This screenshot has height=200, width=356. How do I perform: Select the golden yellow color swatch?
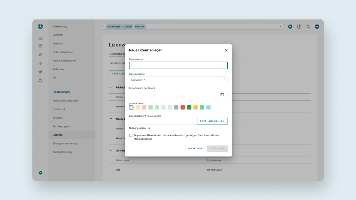pyautogui.click(x=195, y=108)
